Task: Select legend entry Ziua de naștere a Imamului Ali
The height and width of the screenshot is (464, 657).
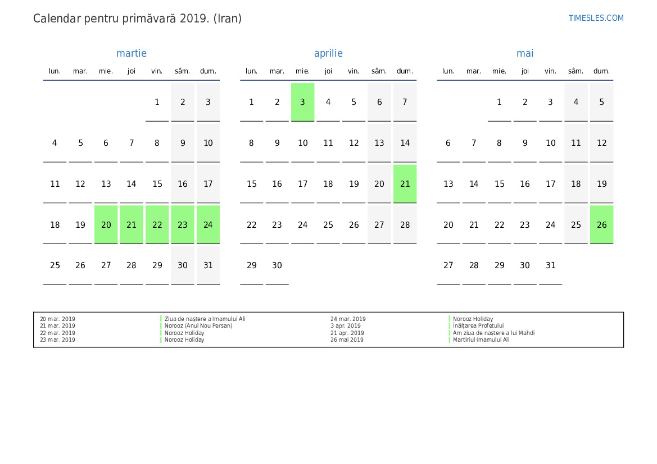Action: pos(205,319)
